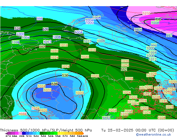This screenshot has width=177, height=137.
Task: Click the cyan swatch in the legend
Action: point(38,133)
